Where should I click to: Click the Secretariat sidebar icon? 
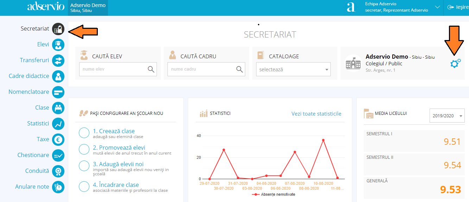58,29
